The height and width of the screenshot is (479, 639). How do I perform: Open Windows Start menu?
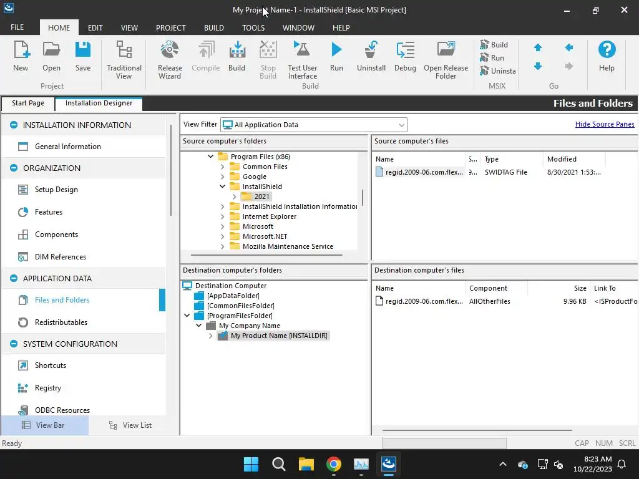tap(251, 464)
